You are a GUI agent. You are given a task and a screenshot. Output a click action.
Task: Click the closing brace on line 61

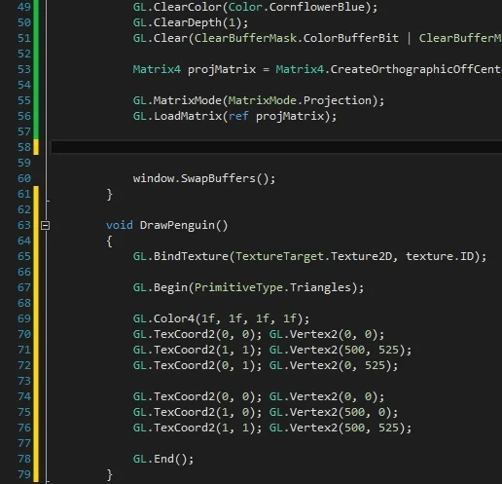pyautogui.click(x=110, y=195)
